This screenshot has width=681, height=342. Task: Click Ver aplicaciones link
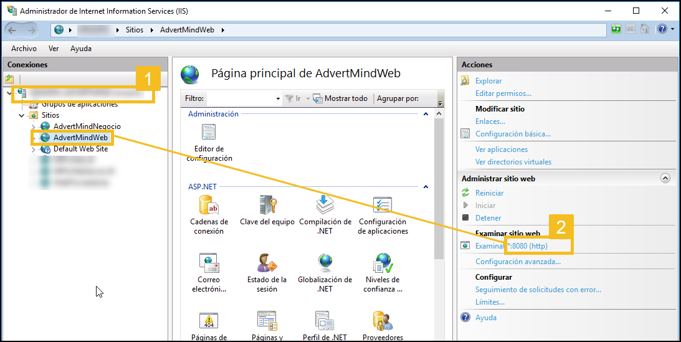coord(502,150)
